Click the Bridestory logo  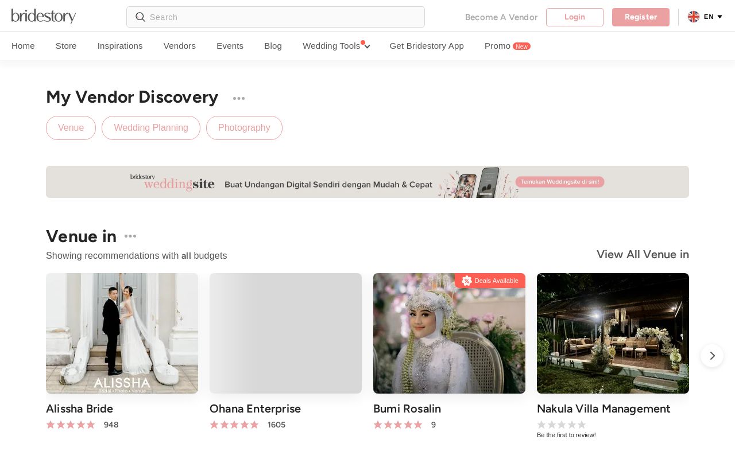(44, 16)
